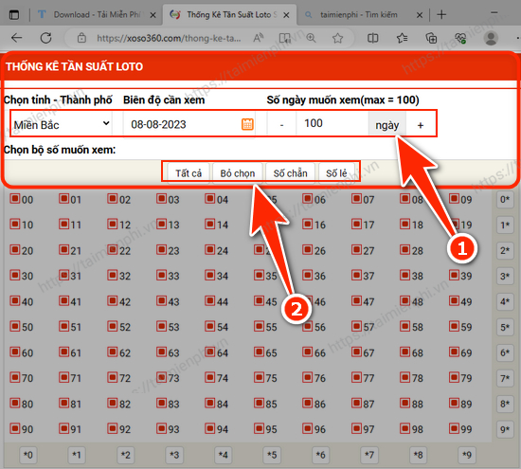Open the Miền Bắc region dropdown
The image size is (521, 469).
click(x=62, y=124)
